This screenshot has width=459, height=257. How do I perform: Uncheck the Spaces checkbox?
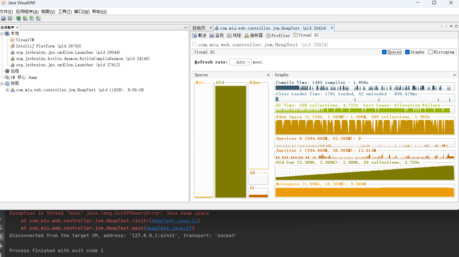[384, 52]
